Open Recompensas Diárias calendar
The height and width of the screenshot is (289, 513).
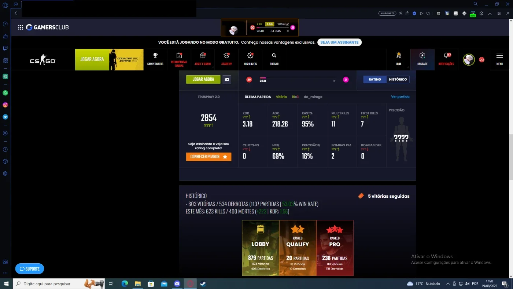coord(179,59)
